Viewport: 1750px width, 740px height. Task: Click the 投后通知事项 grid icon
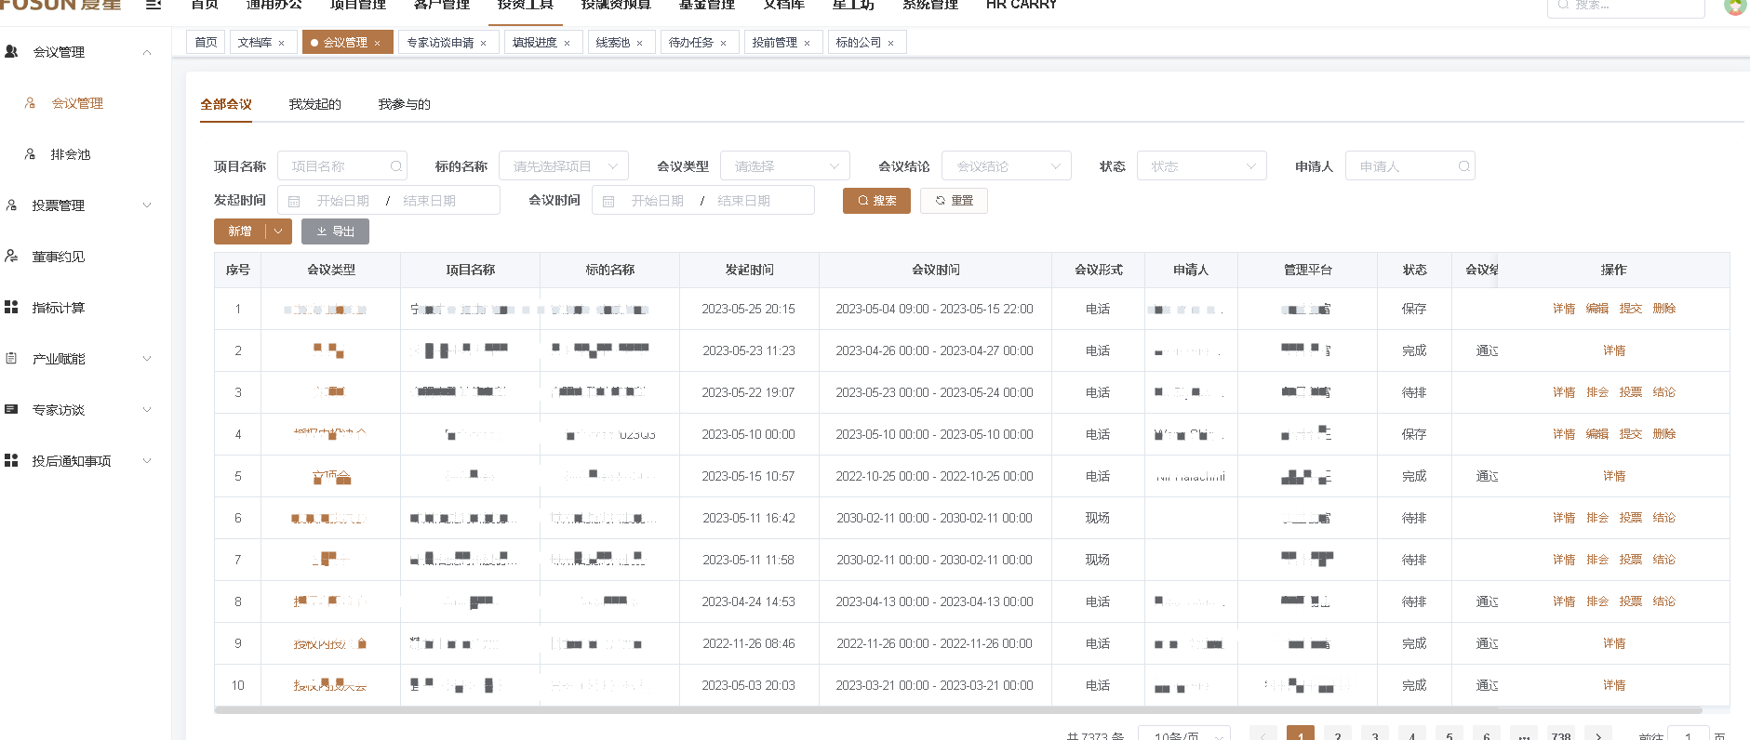pos(11,461)
